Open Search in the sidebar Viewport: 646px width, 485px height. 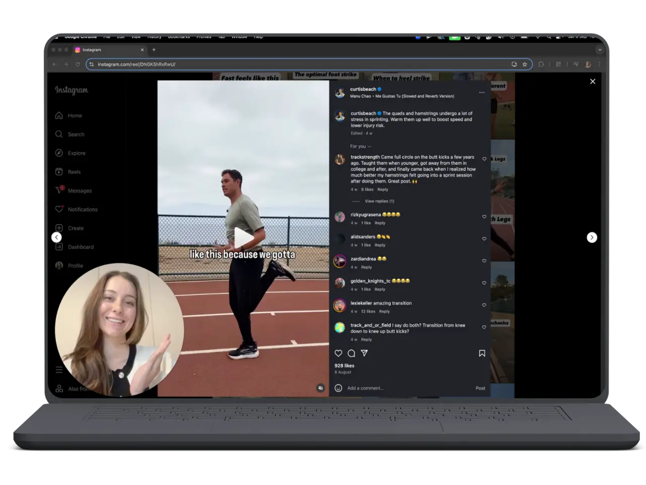click(76, 134)
